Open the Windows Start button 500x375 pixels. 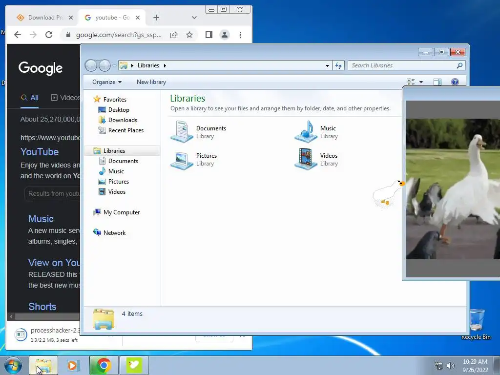click(13, 365)
